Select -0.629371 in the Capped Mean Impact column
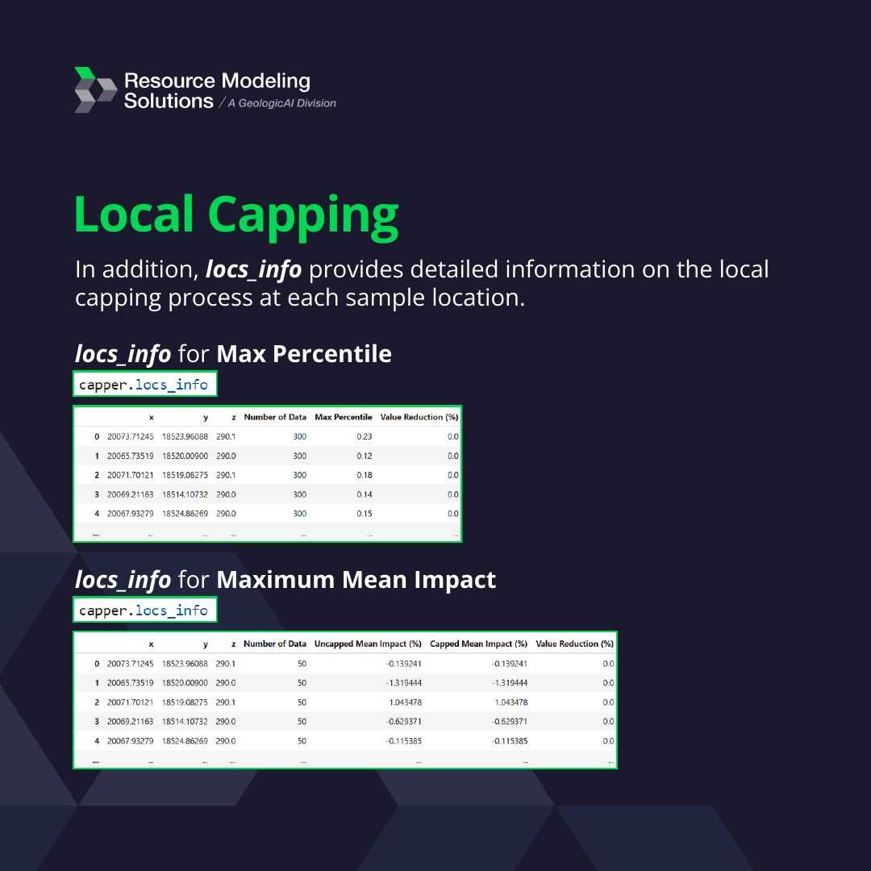The width and height of the screenshot is (871, 871). pyautogui.click(x=510, y=722)
